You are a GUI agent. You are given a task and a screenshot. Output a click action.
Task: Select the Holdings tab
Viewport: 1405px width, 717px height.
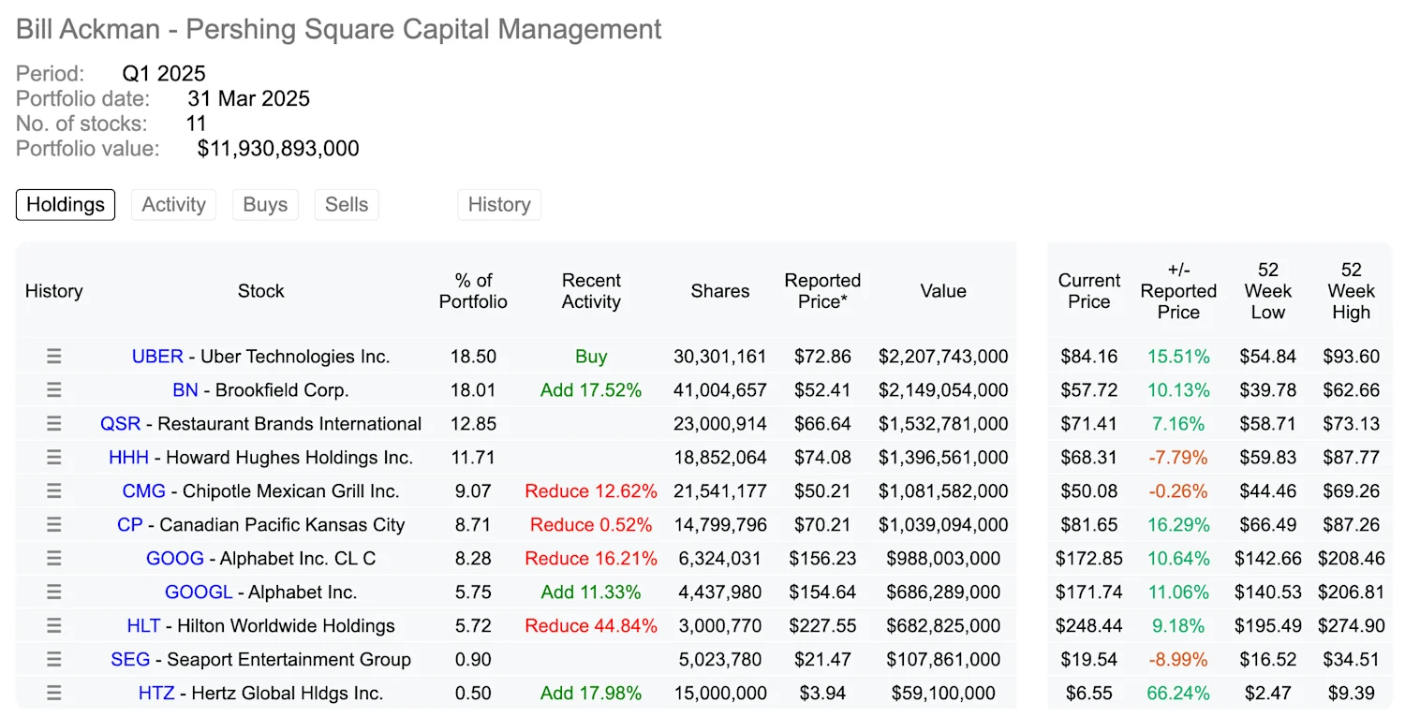(x=66, y=205)
